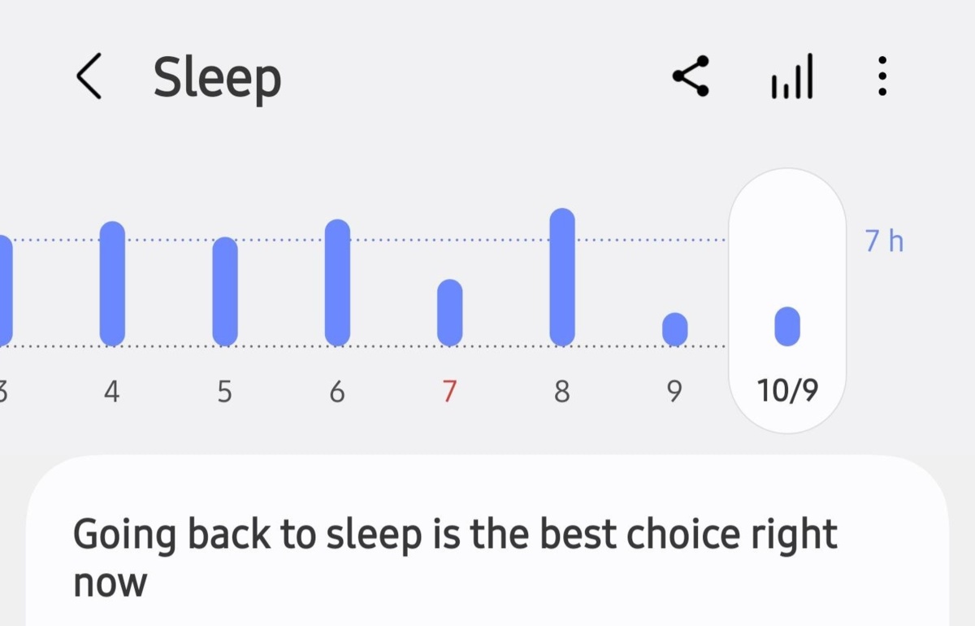Select the tallest sleep bar for day 8
975x626 pixels.
[x=562, y=276]
